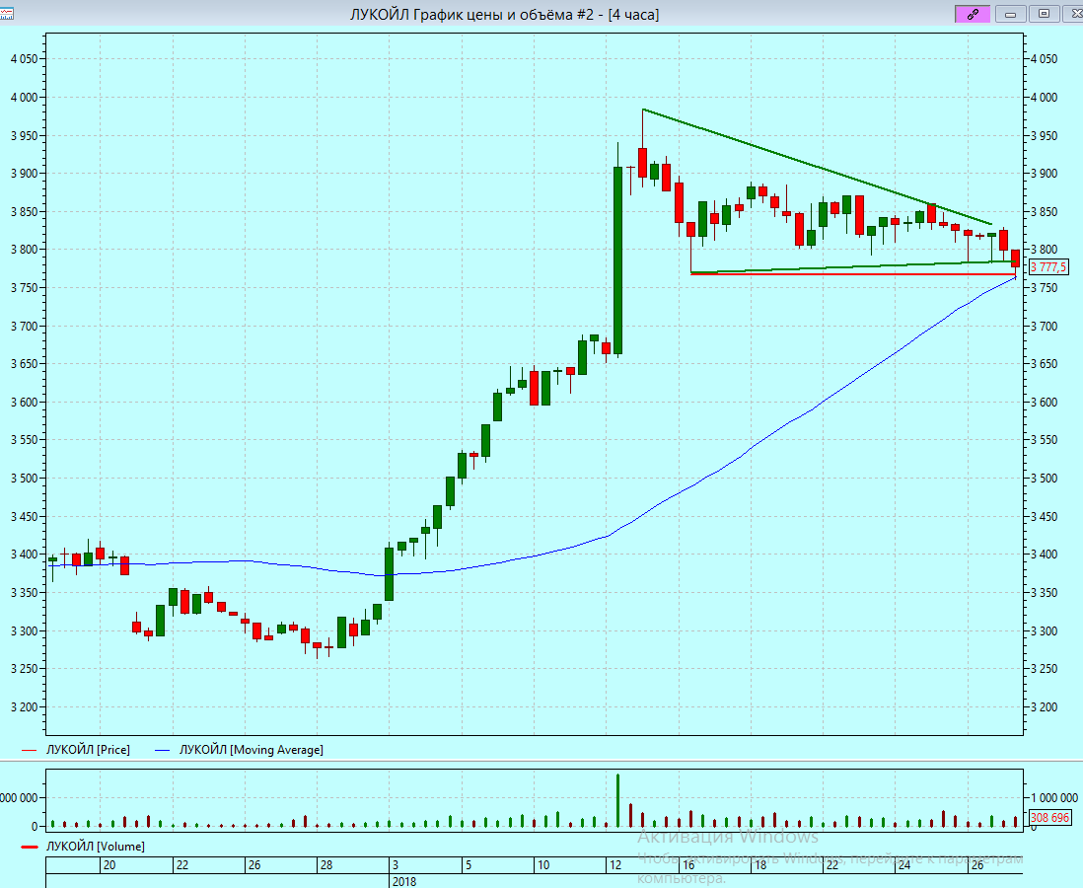Click date label 5 on the time axis
Viewport: 1083px width, 888px height.
pyautogui.click(x=469, y=865)
